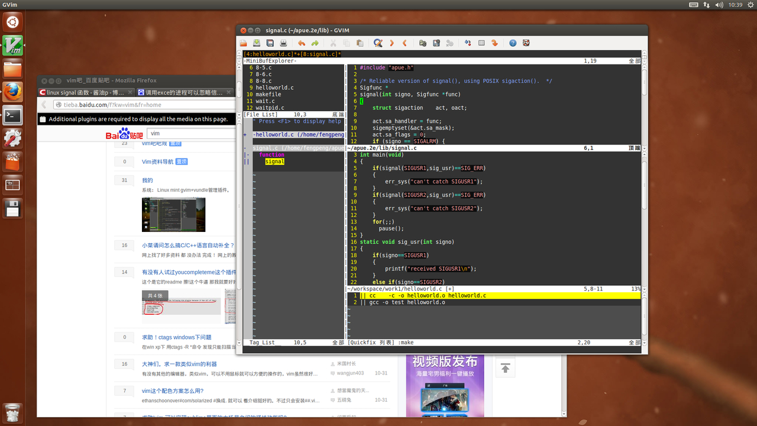The height and width of the screenshot is (426, 757).
Task: Click the Open File icon in GVim toolbar
Action: coord(243,43)
